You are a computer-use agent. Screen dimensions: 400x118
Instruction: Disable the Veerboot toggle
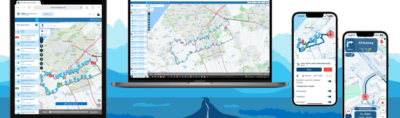(x=329, y=96)
